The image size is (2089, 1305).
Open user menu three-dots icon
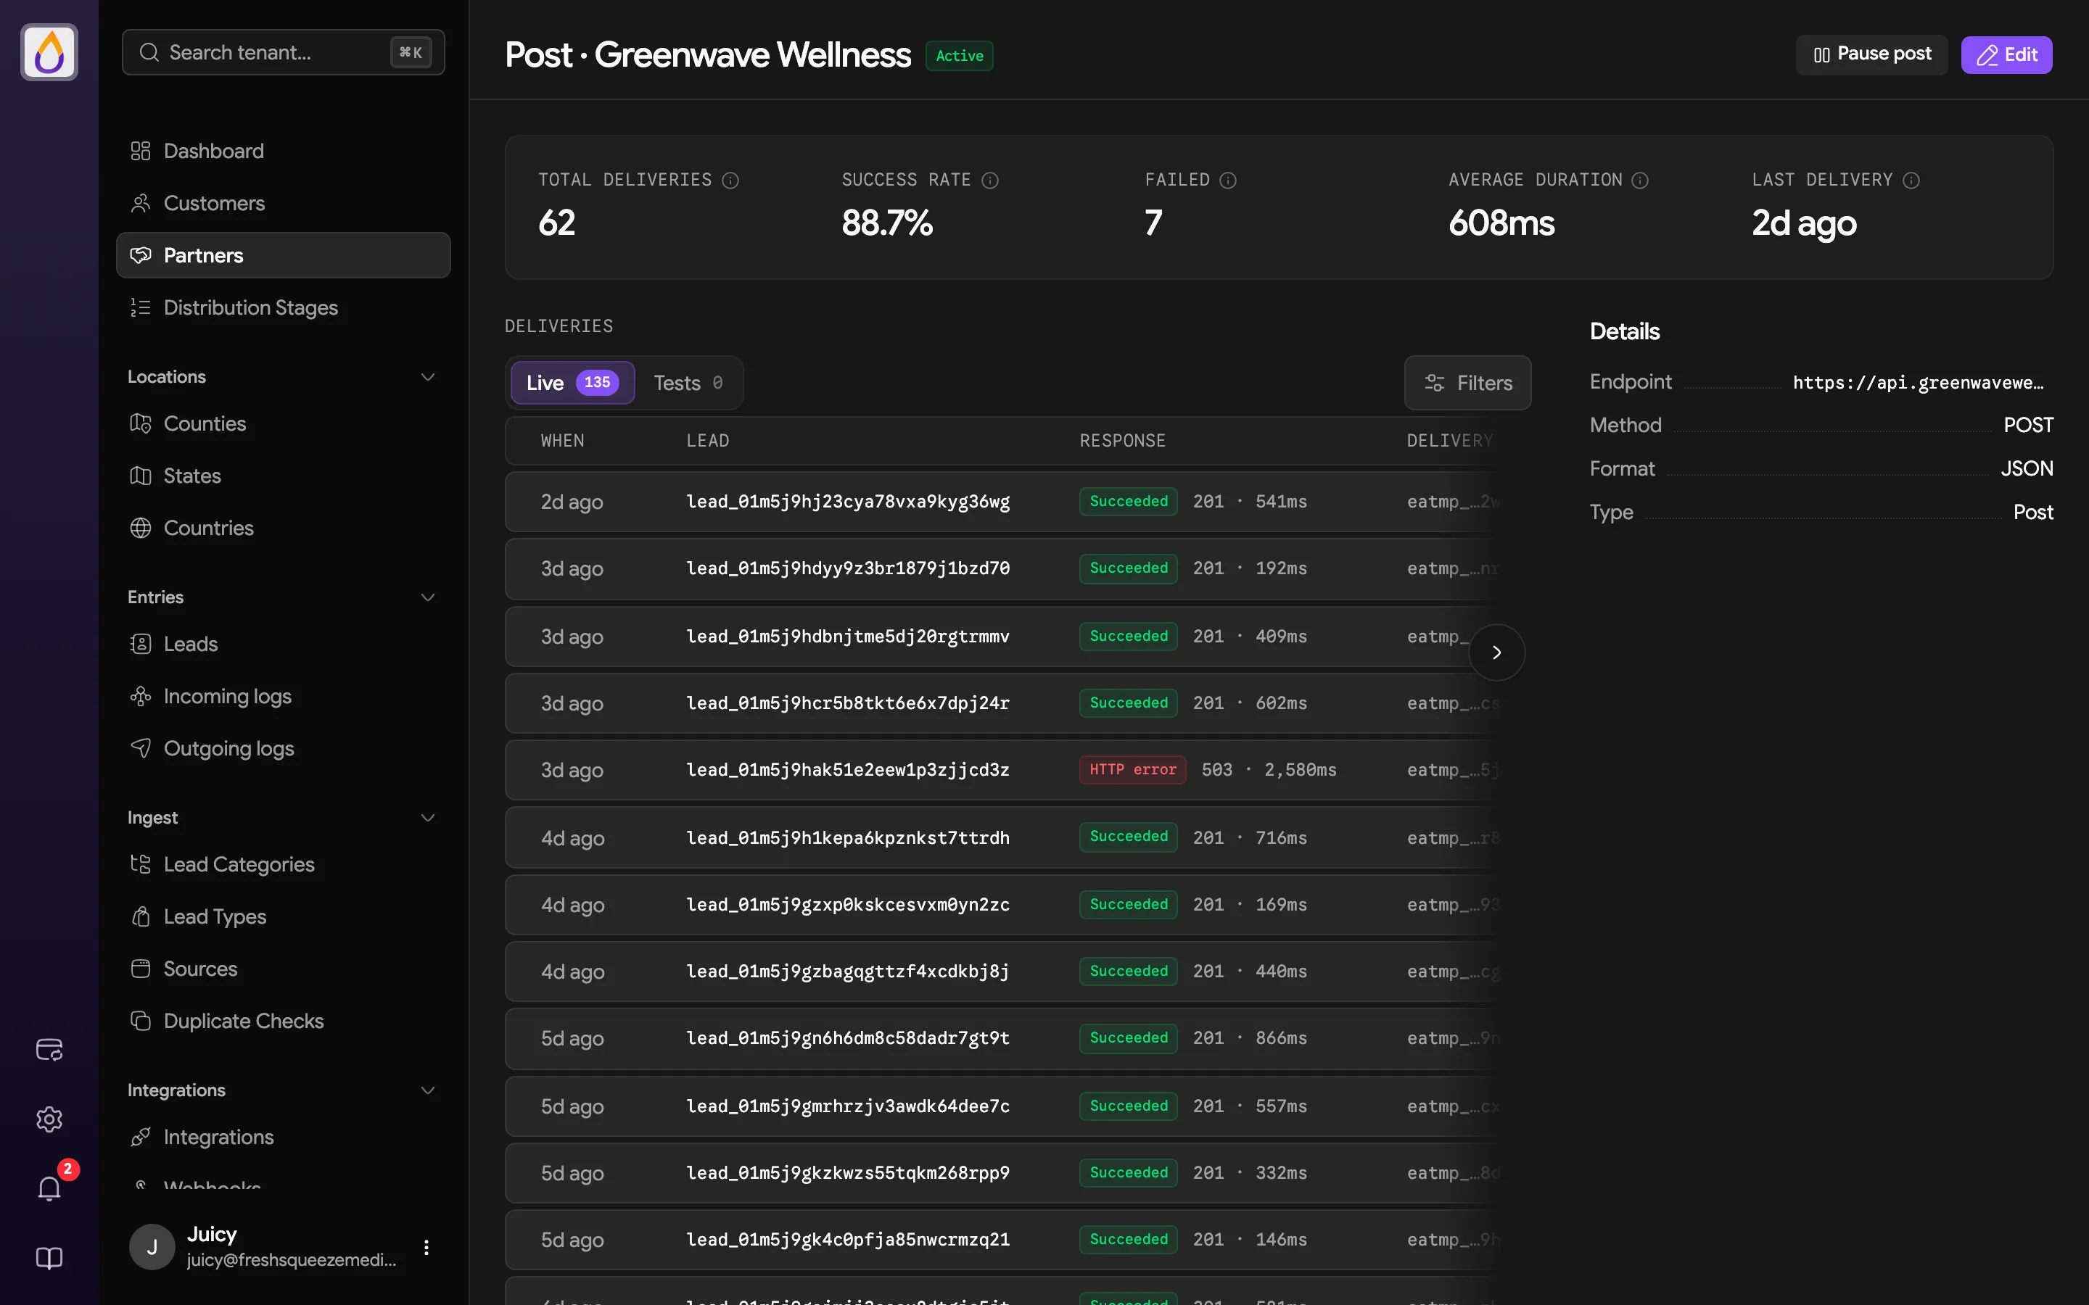click(427, 1247)
